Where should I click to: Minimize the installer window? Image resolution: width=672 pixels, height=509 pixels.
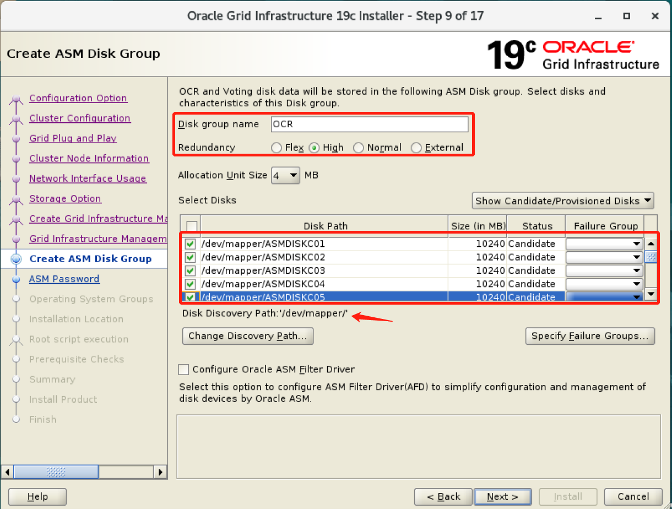tap(598, 16)
